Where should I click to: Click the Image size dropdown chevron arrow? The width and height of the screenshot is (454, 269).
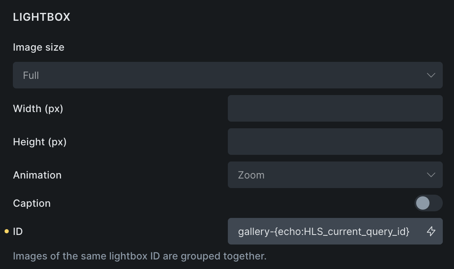tap(431, 75)
